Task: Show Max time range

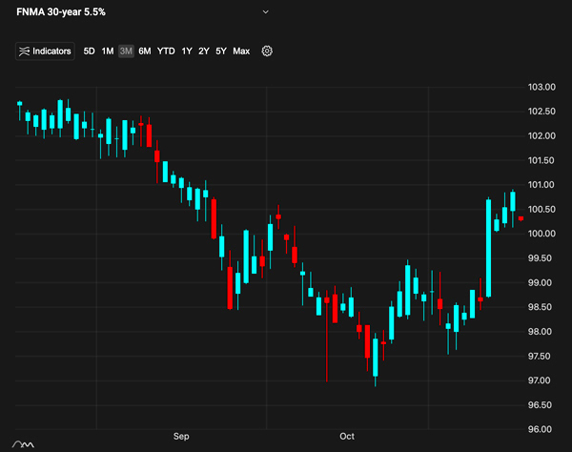Action: point(241,51)
